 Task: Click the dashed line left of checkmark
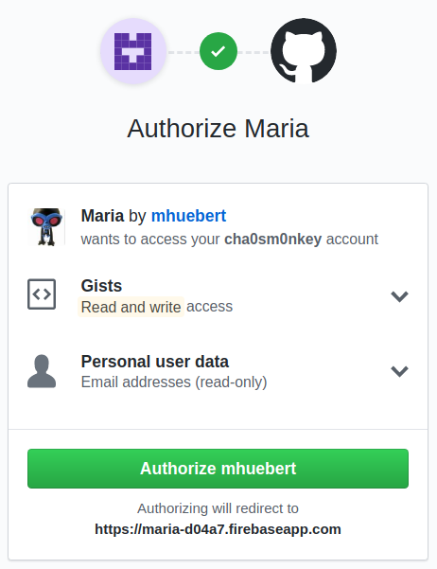[x=184, y=52]
